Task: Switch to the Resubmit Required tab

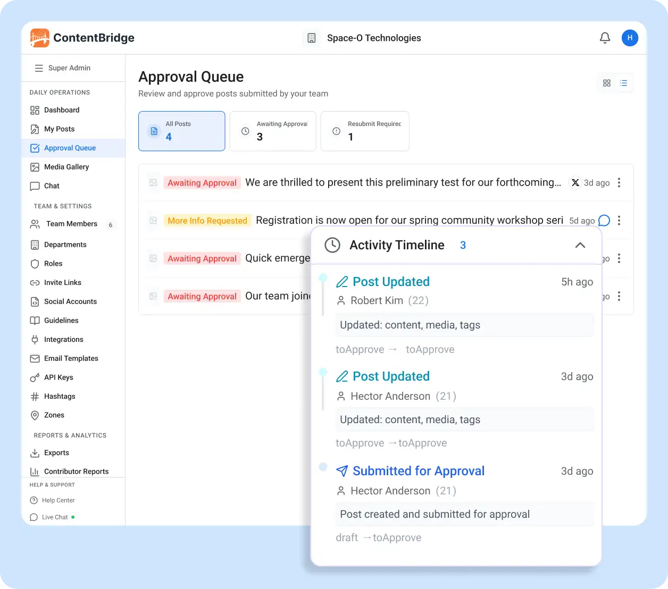Action: tap(365, 131)
